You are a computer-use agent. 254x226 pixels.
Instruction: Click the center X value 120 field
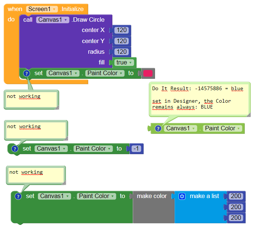tap(122, 30)
